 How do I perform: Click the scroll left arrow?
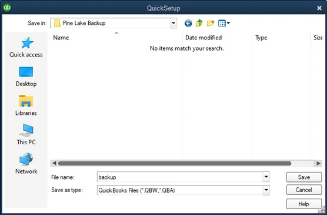point(54,163)
